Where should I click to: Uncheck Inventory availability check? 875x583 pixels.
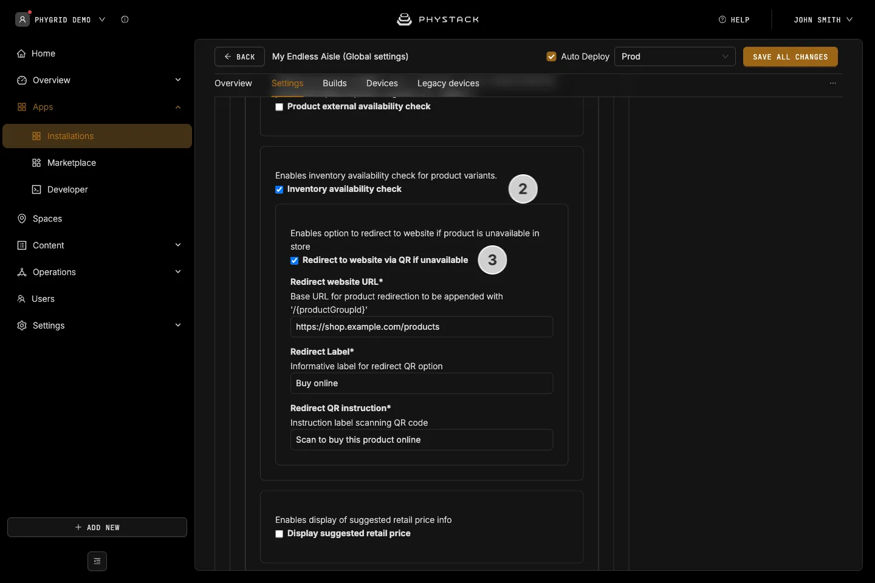[x=279, y=189]
